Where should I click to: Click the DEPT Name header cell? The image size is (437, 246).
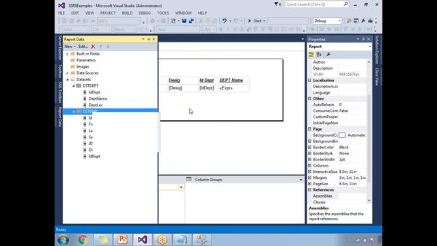[x=234, y=81]
